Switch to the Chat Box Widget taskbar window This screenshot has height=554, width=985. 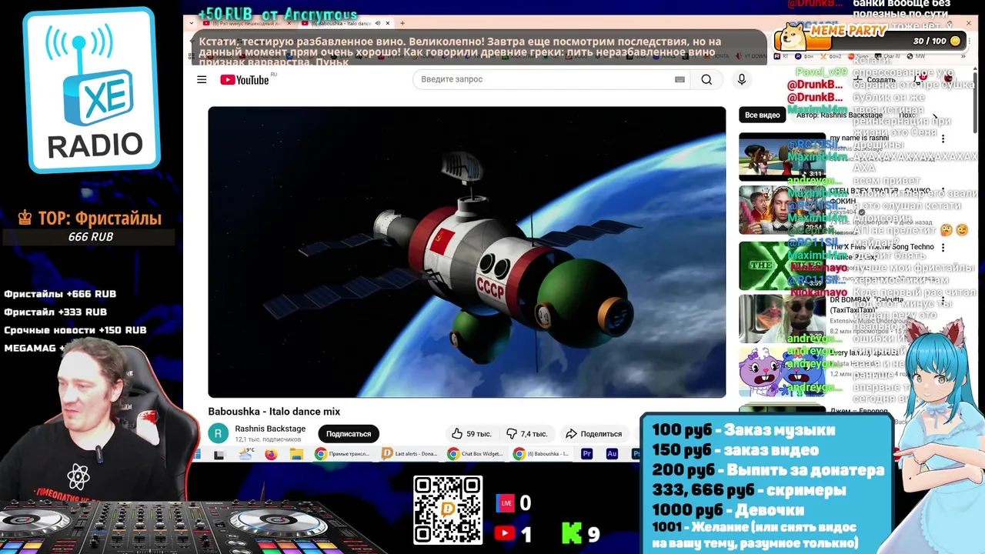[476, 454]
